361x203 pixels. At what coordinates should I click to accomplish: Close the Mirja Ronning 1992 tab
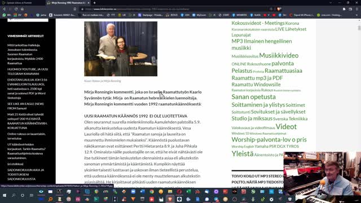[x=89, y=3]
